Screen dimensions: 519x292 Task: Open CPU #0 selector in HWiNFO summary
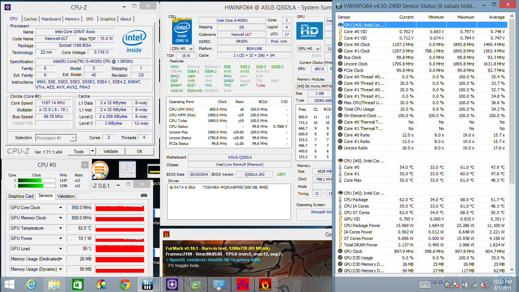182,48
